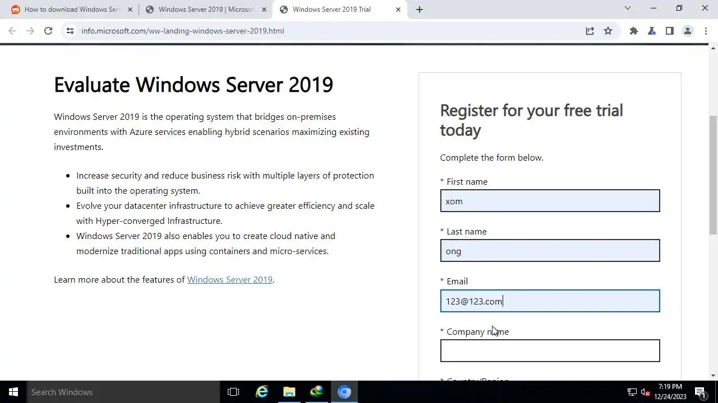Share this page icon in address bar

[x=590, y=31]
